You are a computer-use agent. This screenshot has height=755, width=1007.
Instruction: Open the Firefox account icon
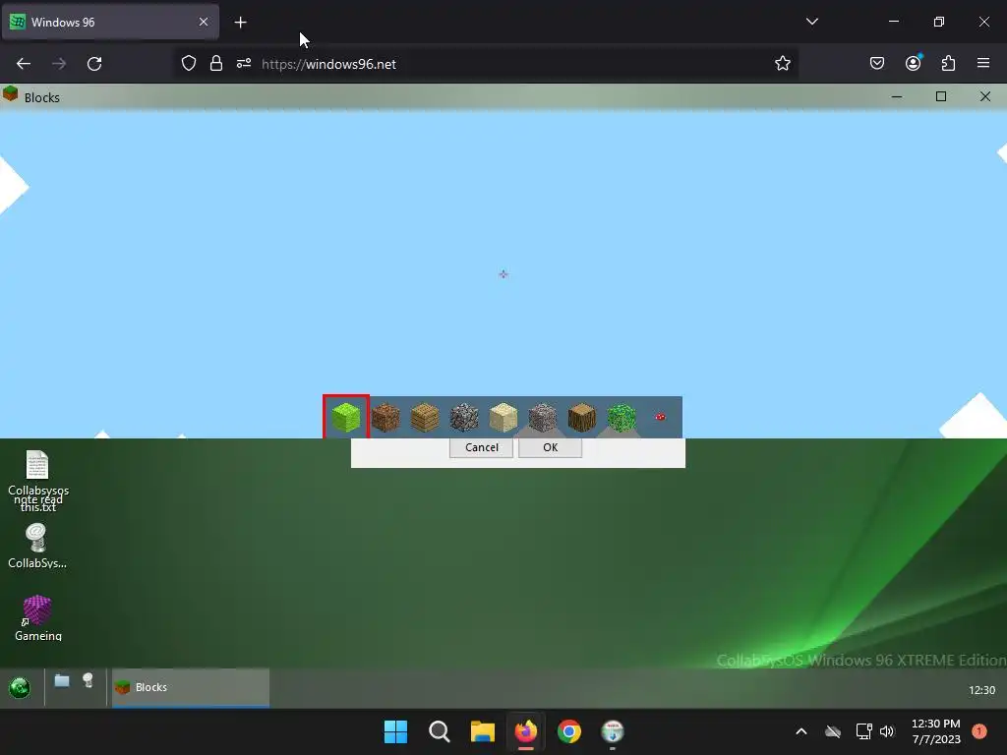(x=913, y=64)
